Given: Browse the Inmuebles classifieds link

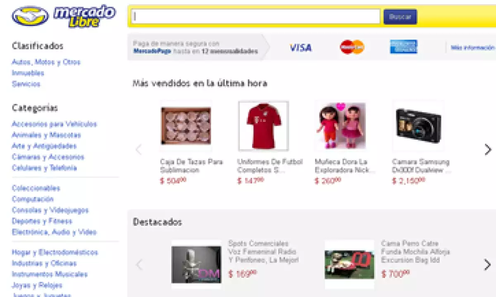Looking at the screenshot, I should (28, 73).
